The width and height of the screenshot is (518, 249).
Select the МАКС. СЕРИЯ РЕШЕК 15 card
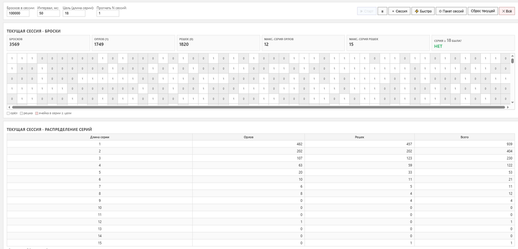[388, 43]
